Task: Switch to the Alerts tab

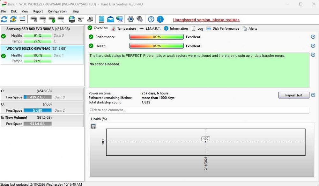Action: (250, 28)
